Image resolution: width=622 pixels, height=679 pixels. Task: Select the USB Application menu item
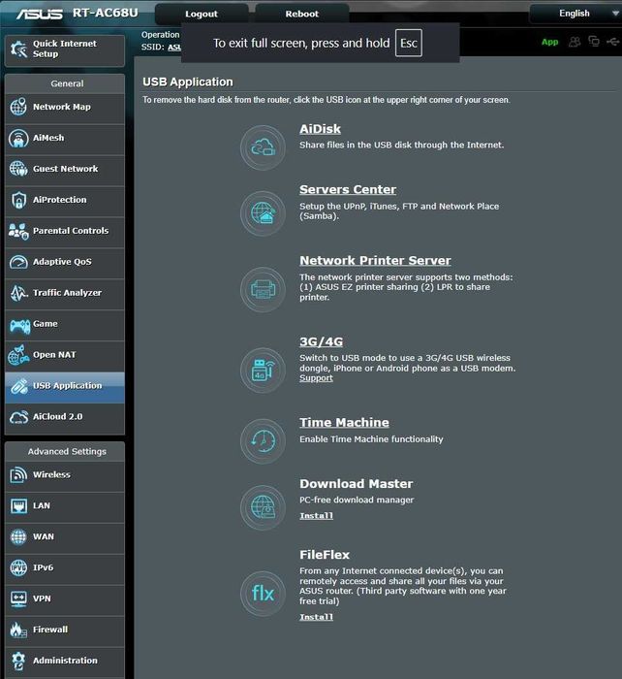(x=65, y=386)
